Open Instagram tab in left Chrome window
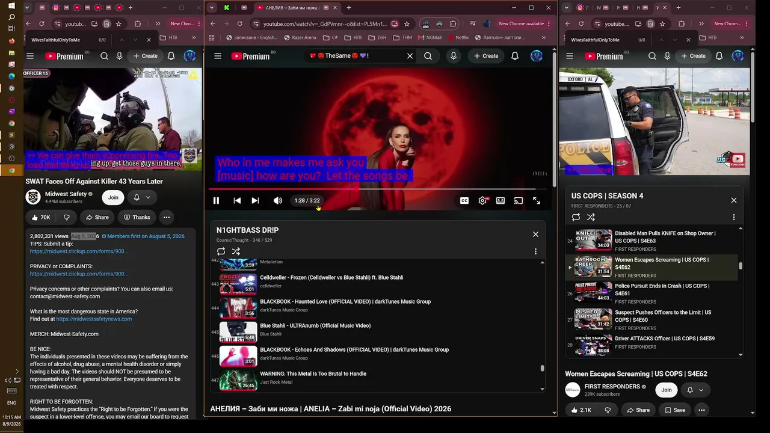Image resolution: width=770 pixels, height=433 pixels. 56,8
